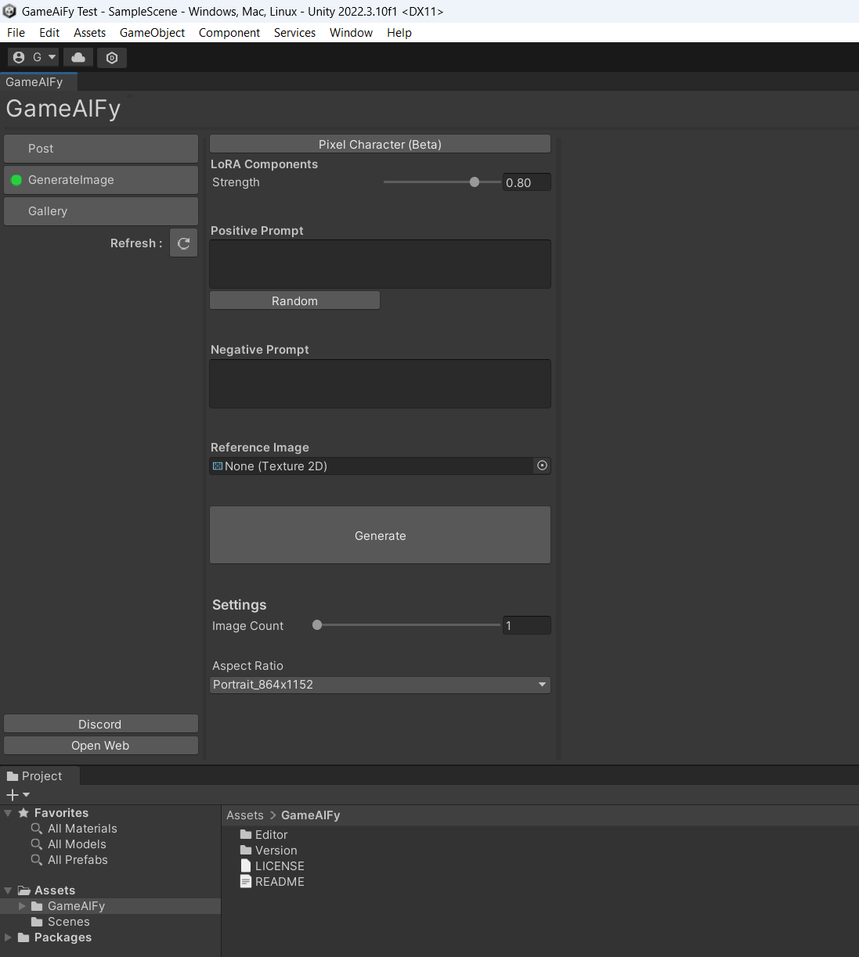Click the README file icon

246,882
